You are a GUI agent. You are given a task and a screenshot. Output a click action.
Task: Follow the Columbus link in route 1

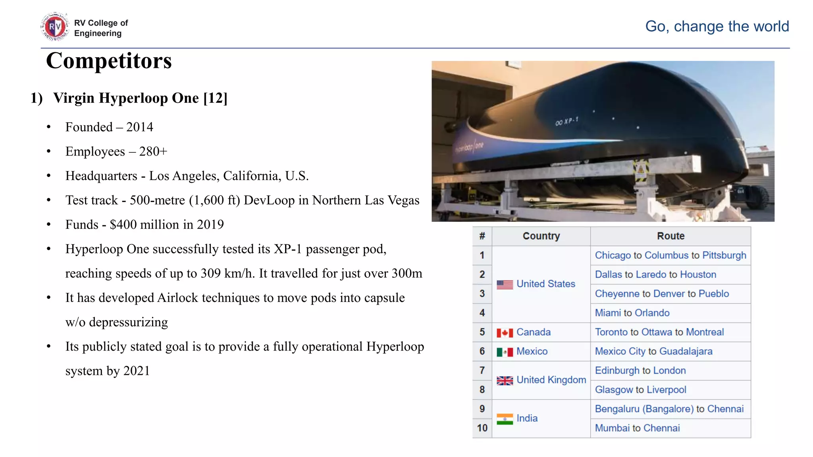(x=667, y=255)
